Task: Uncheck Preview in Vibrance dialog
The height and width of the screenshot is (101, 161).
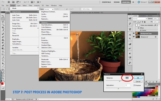Action: [x=134, y=85]
